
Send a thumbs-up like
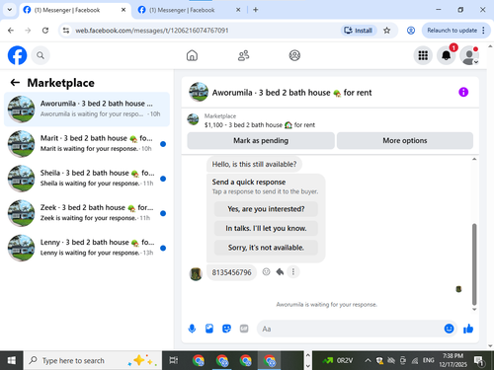pyautogui.click(x=468, y=329)
